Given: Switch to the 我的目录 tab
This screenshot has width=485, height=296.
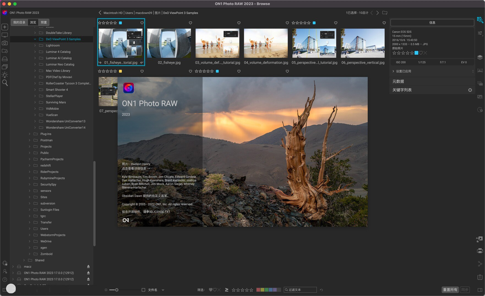Looking at the screenshot, I should point(19,22).
